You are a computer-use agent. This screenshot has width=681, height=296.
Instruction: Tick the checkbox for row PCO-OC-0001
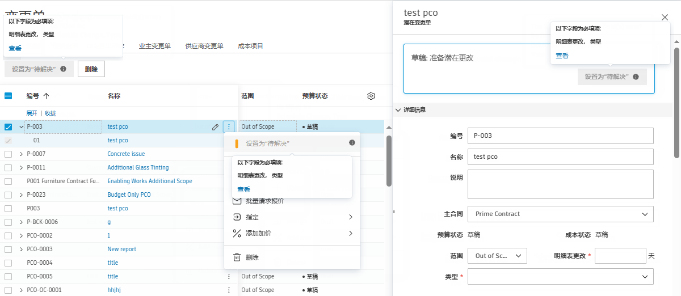[9, 290]
